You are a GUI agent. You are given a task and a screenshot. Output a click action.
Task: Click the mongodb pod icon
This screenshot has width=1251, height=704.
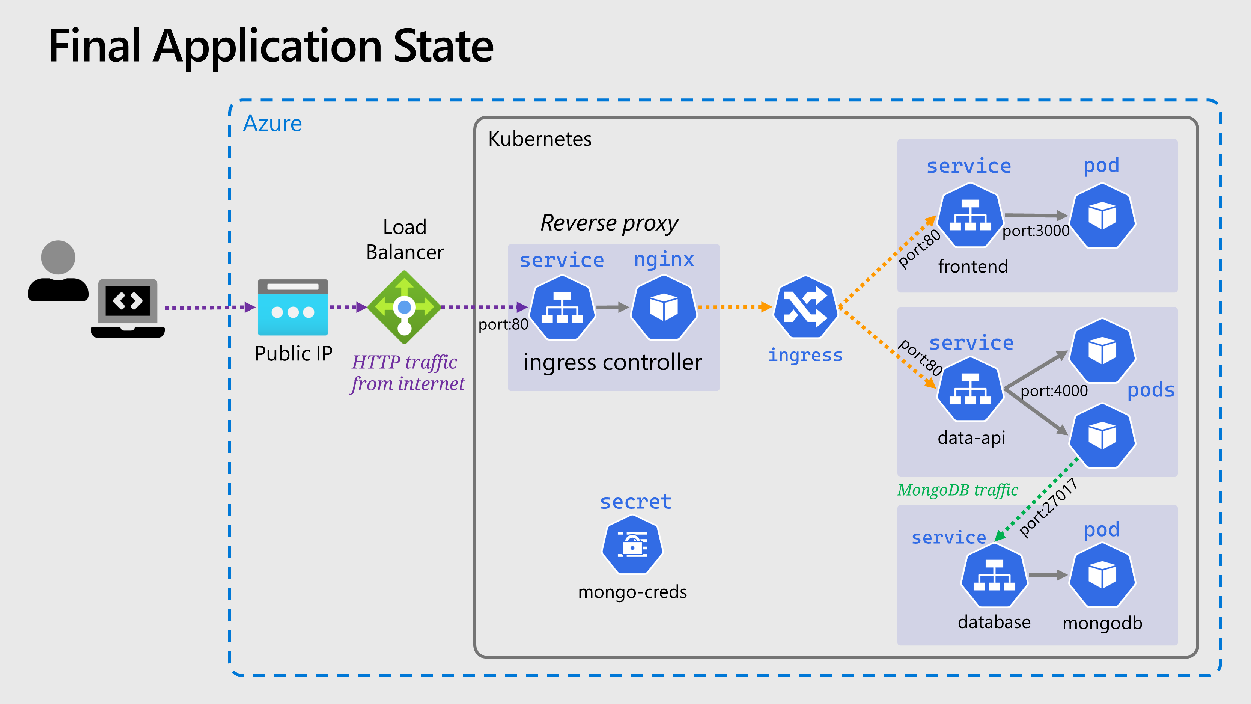1102,575
